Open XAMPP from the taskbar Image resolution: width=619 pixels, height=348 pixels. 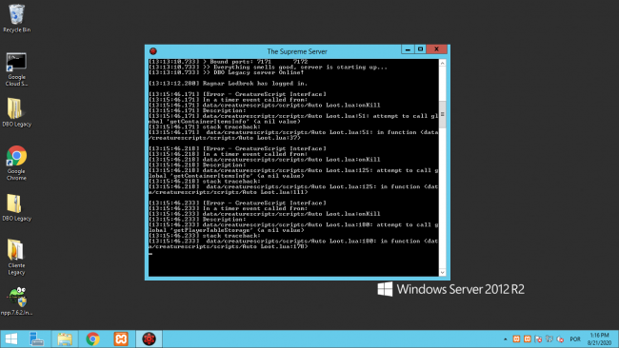pos(121,338)
